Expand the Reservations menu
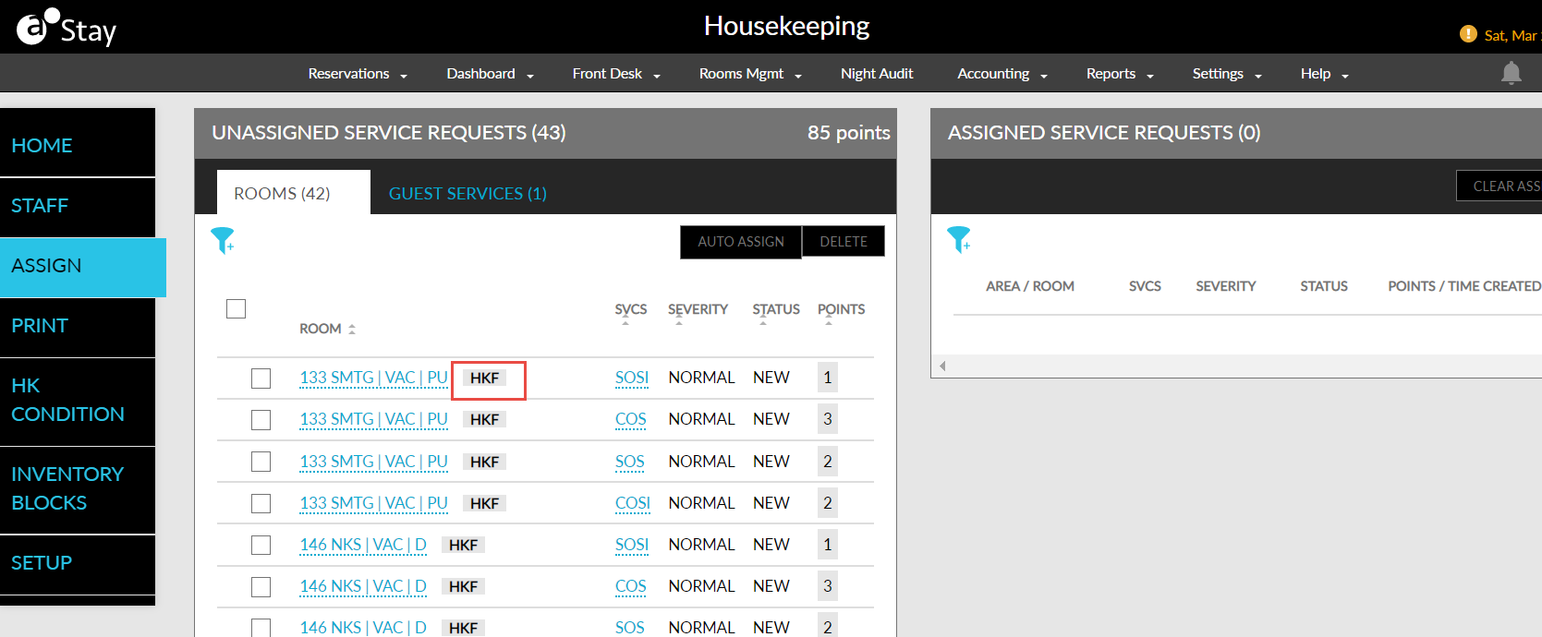The image size is (1542, 637). pyautogui.click(x=358, y=74)
